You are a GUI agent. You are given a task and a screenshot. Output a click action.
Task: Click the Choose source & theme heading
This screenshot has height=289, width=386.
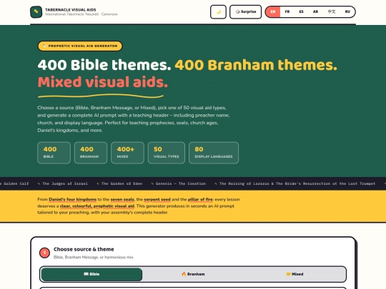pyautogui.click(x=84, y=249)
